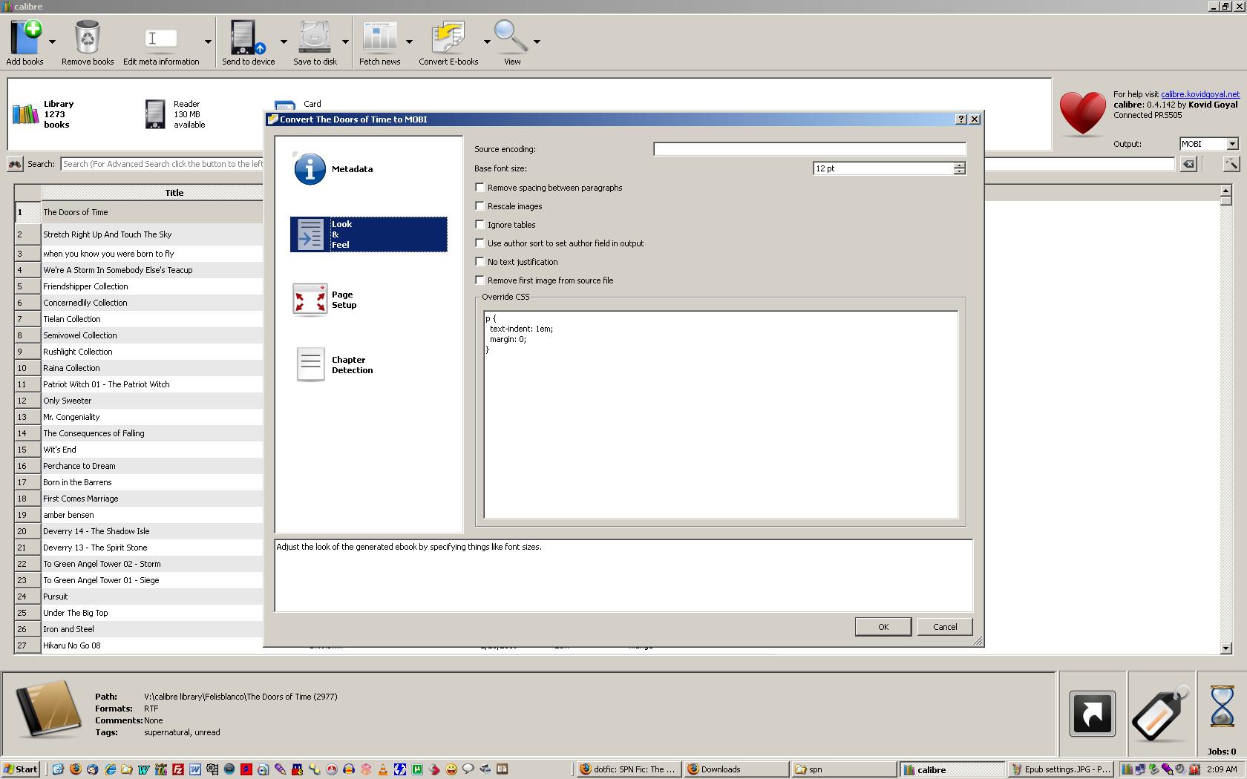Click the book list scrollbar down arrow
The image size is (1247, 779).
[1225, 648]
